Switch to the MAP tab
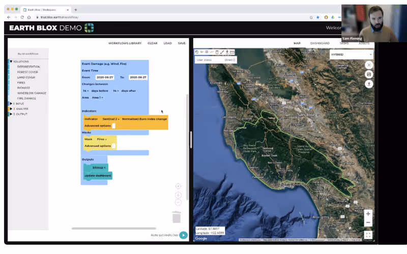Screen dimensions: 407x254 297,43
